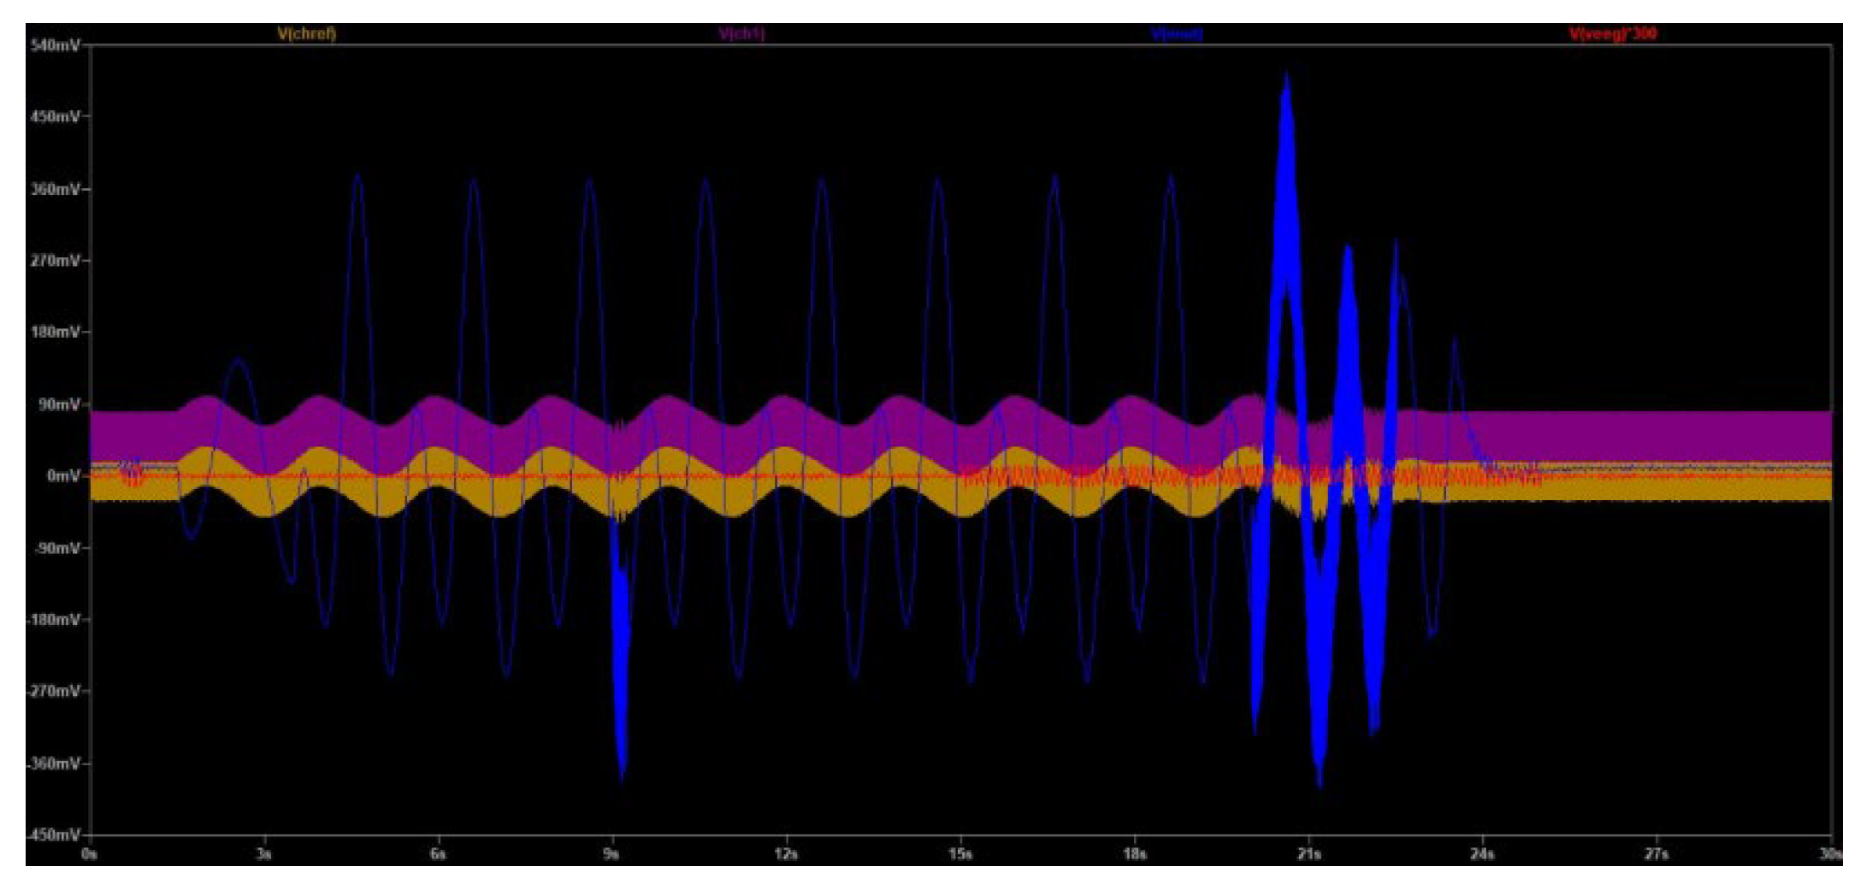Select the 24s tick on time axis
The height and width of the screenshot is (896, 1866).
point(1482,854)
